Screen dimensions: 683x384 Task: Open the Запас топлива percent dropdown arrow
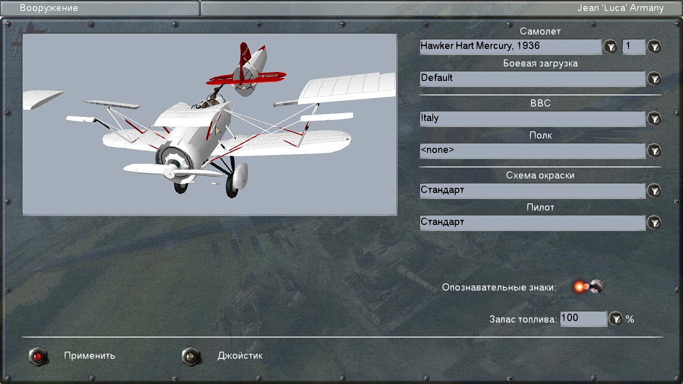616,319
